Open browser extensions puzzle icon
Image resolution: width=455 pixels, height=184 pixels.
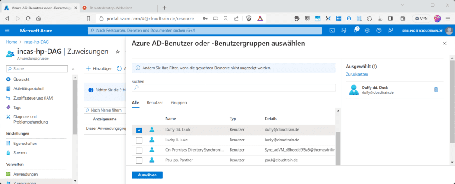[369, 18]
